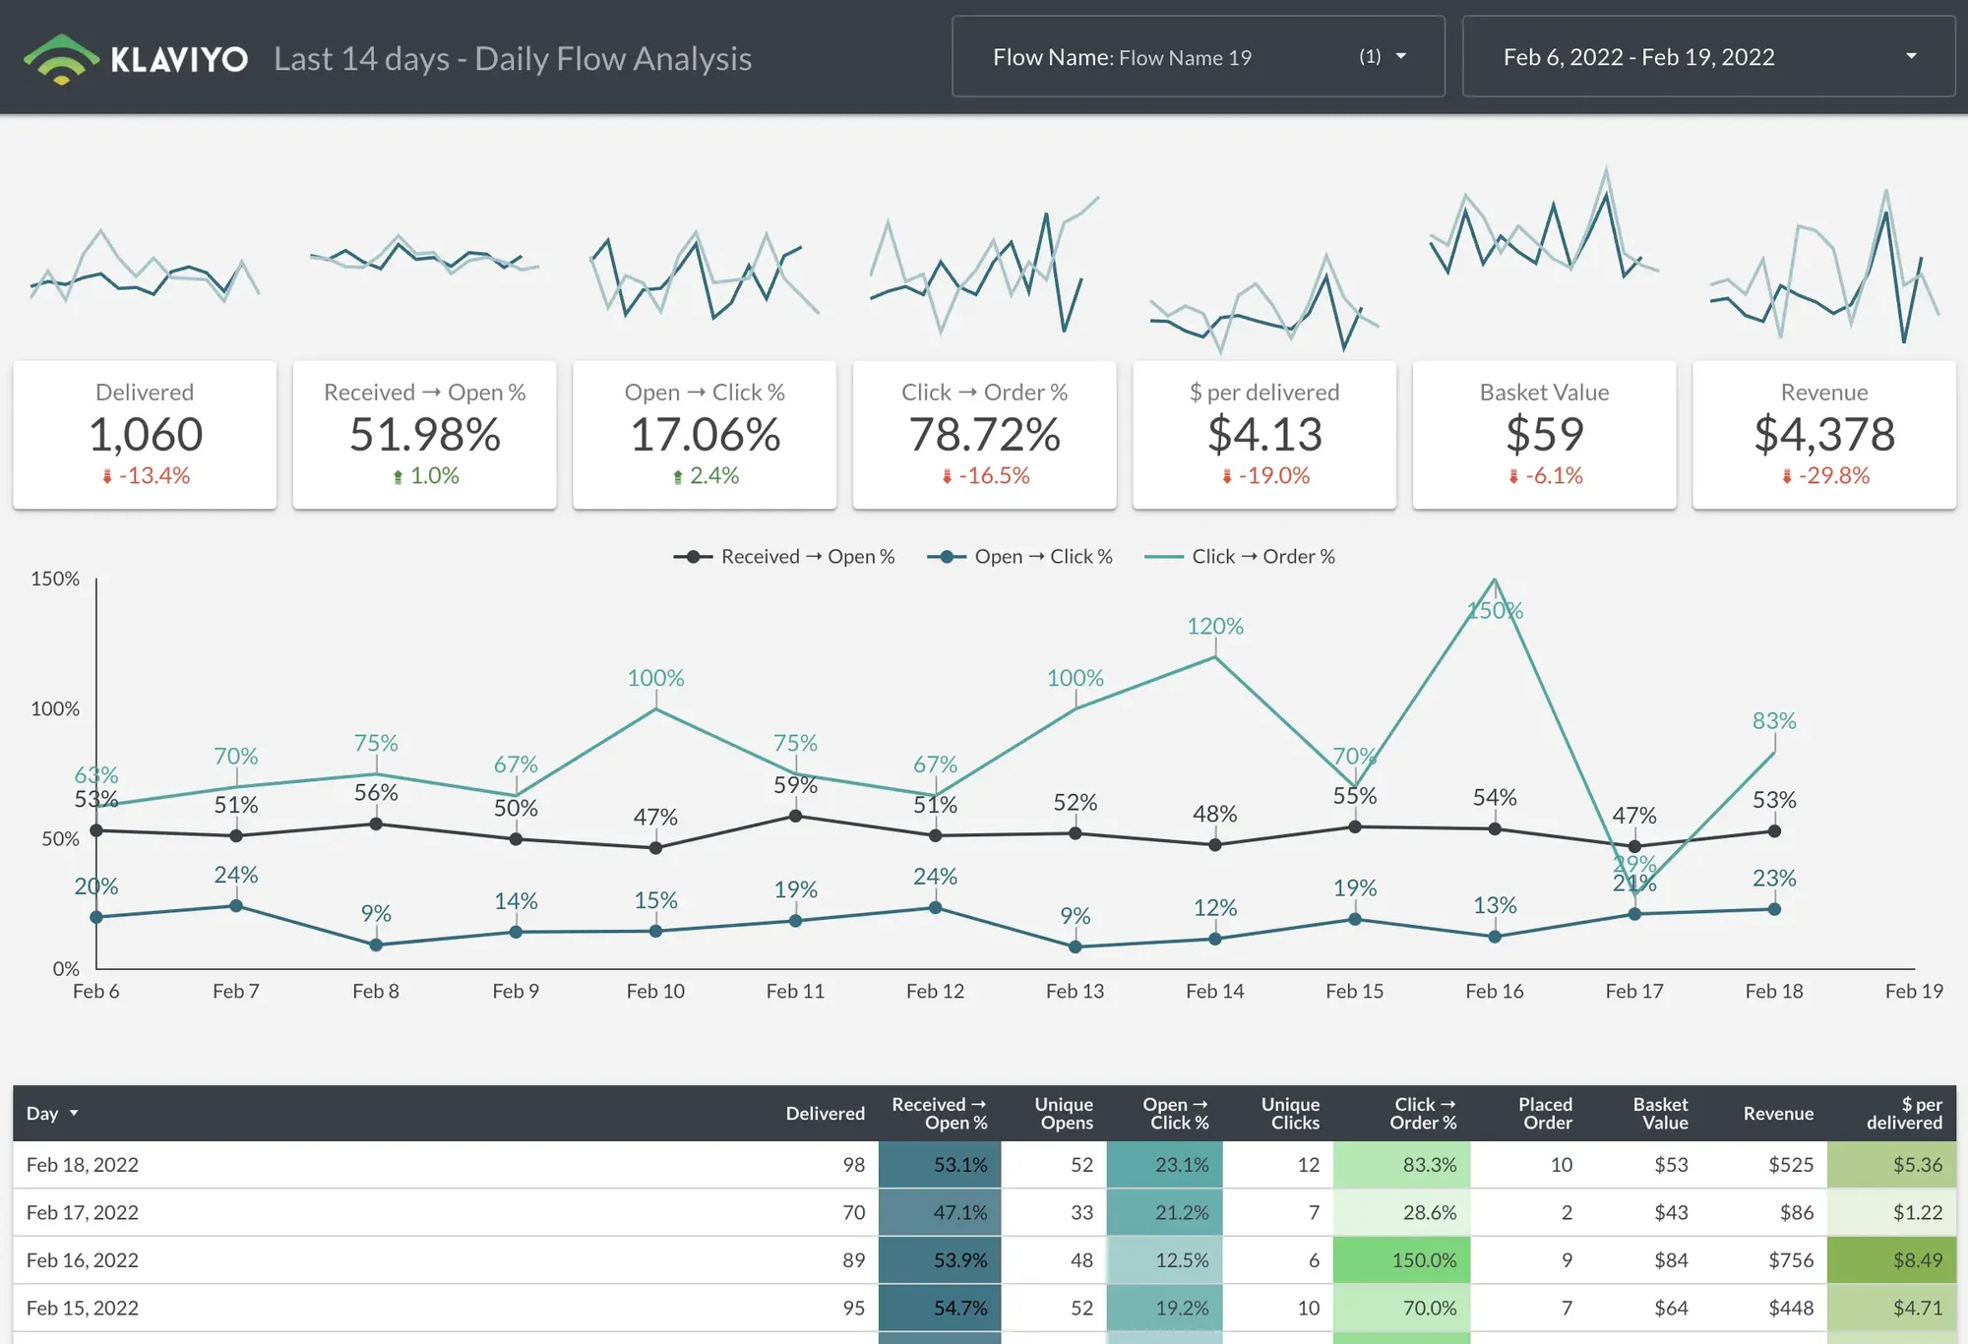Screen dimensions: 1968x1344
Task: Select the Feb 16, 2022 table row
Action: 984,1260
